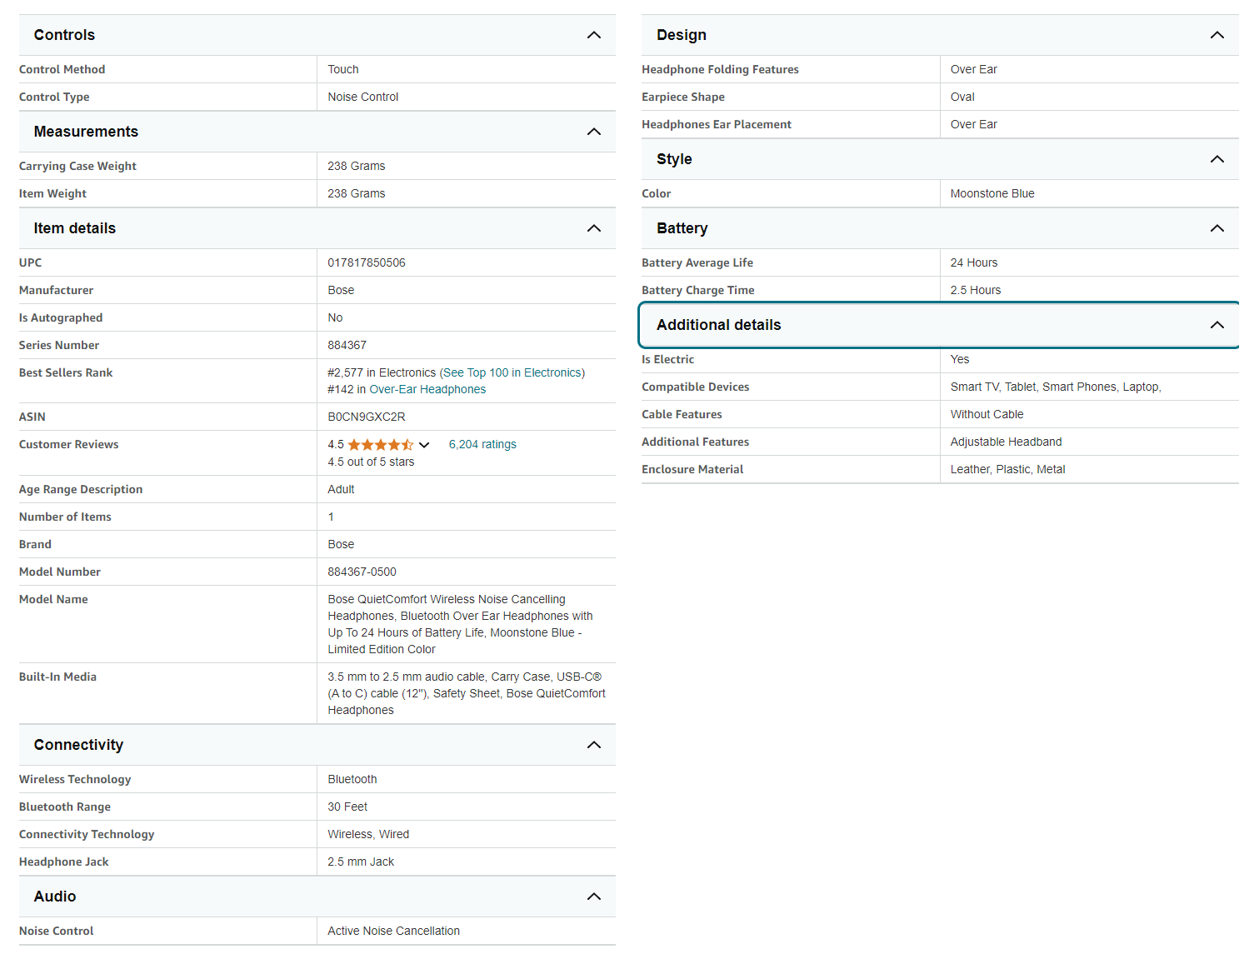Click the Headphone Jack value 2.5 mm Jack
1244x954 pixels.
(361, 862)
